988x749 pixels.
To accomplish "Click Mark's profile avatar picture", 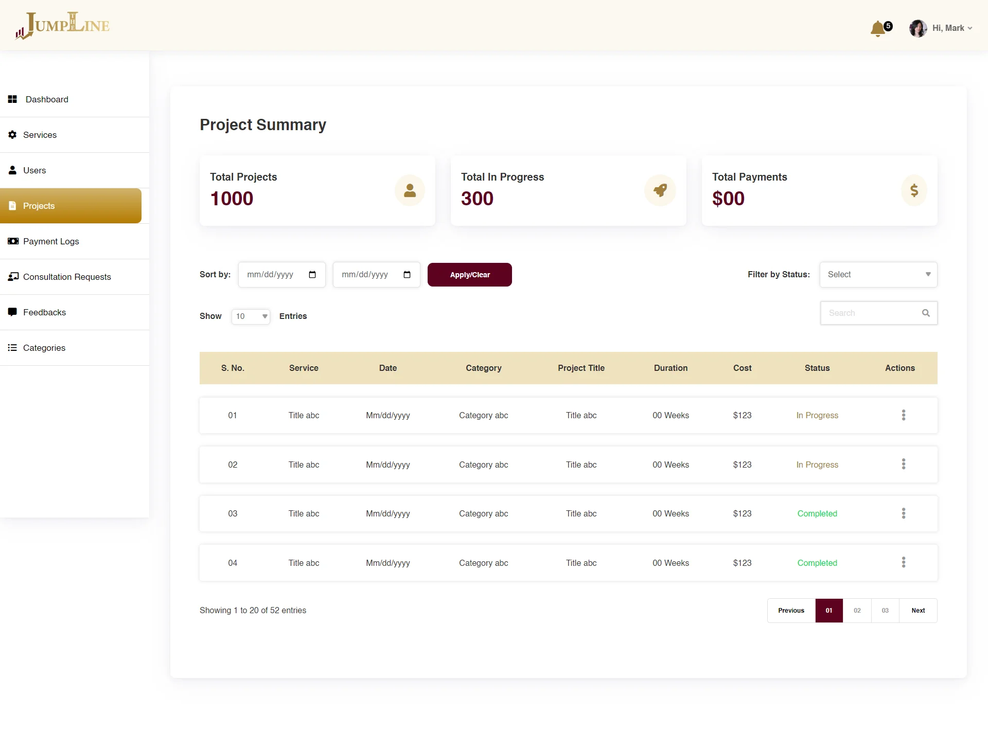I will coord(918,28).
